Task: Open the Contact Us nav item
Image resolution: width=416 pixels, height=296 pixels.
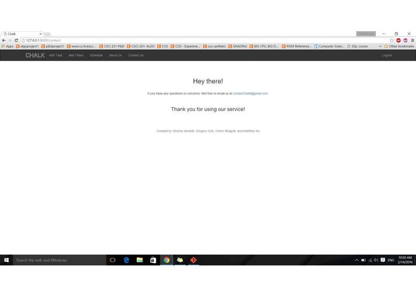Action: point(136,55)
